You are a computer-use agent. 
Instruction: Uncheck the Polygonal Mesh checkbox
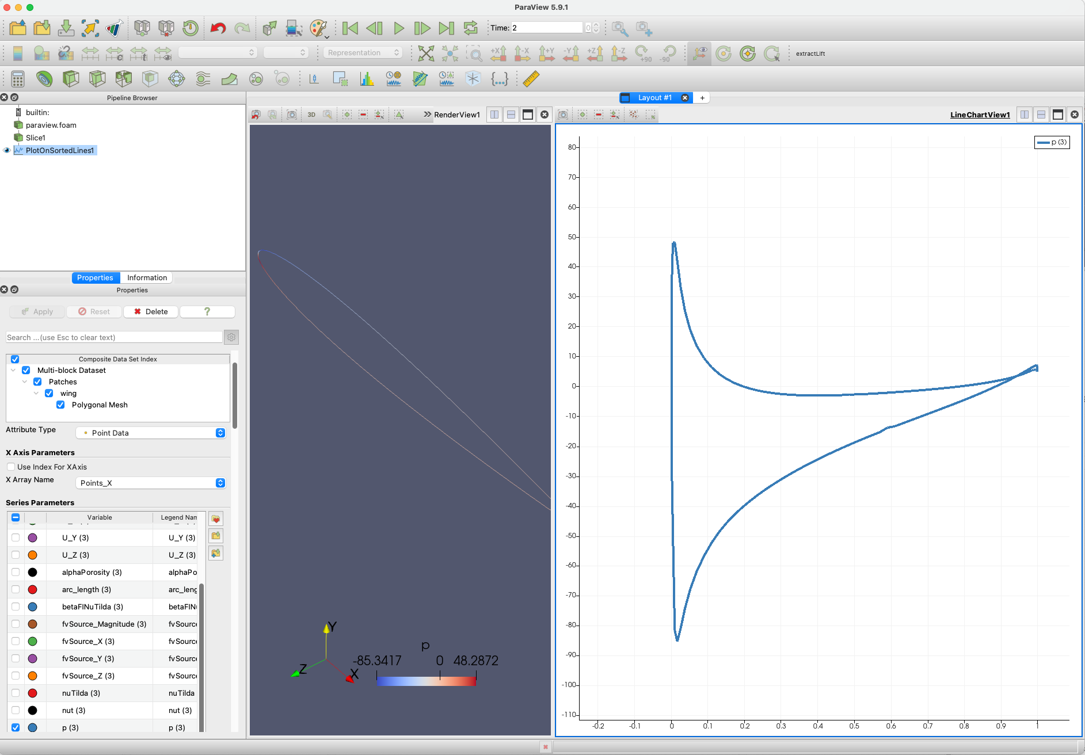point(60,405)
